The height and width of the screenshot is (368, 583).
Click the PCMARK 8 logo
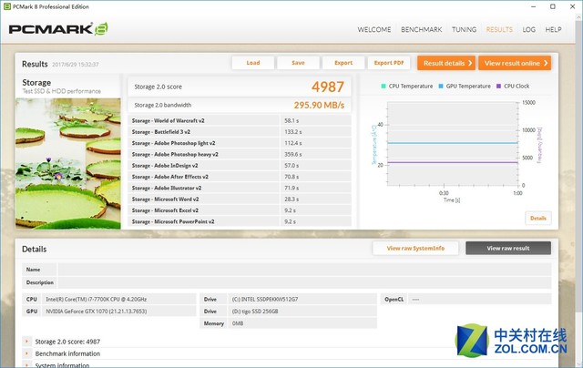tap(58, 29)
